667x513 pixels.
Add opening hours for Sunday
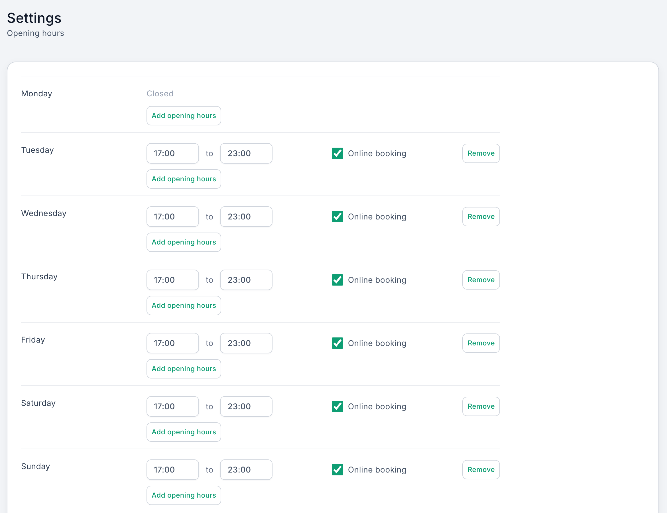pos(184,495)
